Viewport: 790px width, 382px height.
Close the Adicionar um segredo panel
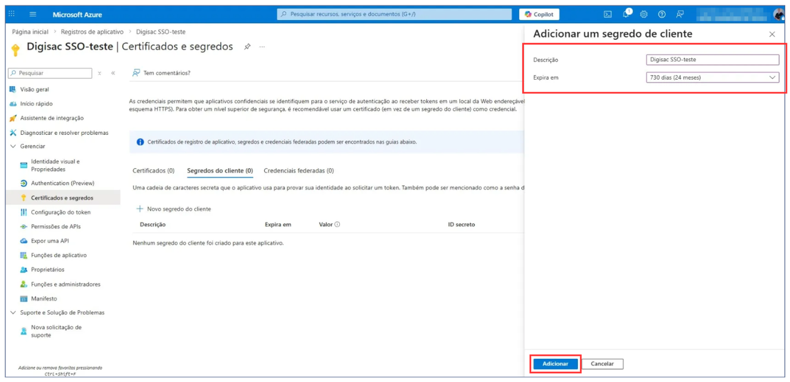[x=772, y=34]
